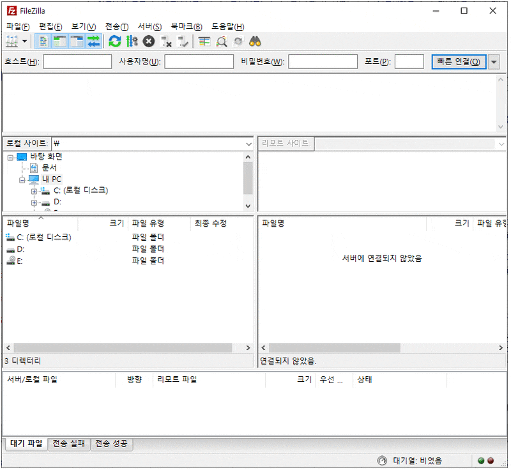
Task: Focus the 사용자명(U) input field
Action: pos(199,62)
